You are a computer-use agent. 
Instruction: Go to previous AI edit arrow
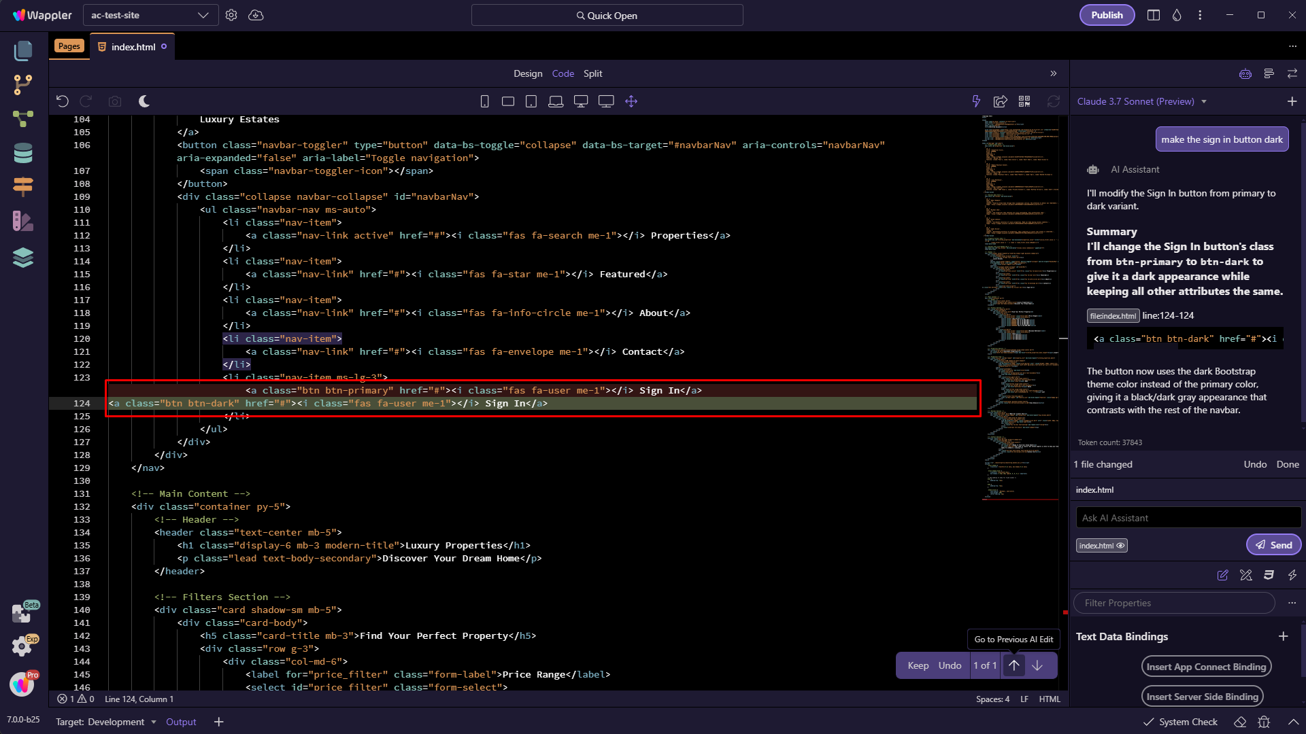(x=1014, y=665)
